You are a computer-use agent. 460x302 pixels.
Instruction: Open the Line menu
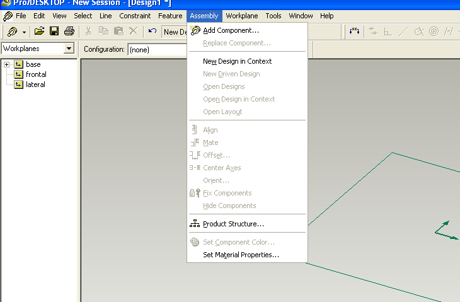106,16
